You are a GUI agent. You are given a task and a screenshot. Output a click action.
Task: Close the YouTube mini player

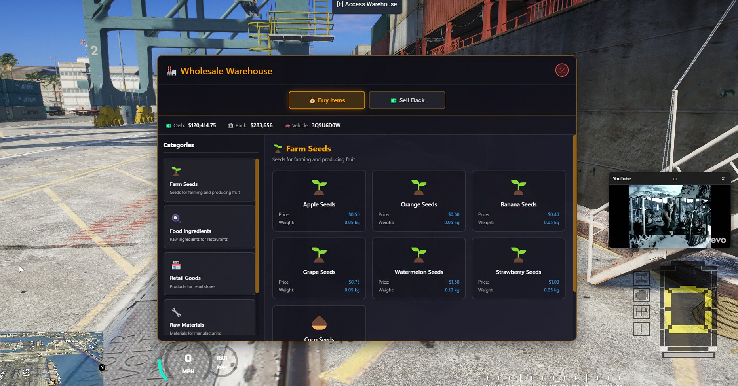click(723, 178)
